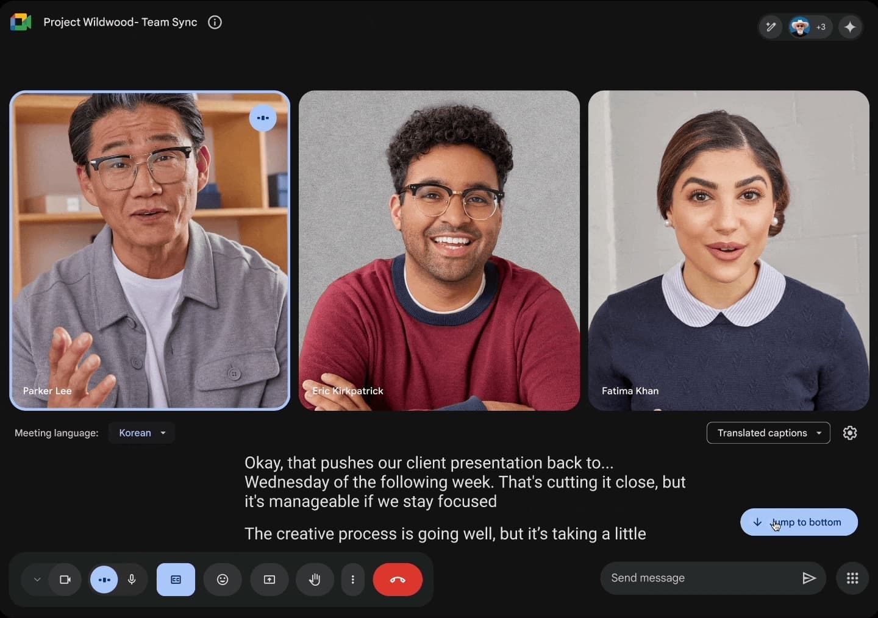The image size is (878, 618).
Task: Open more options three-dot menu
Action: (352, 580)
